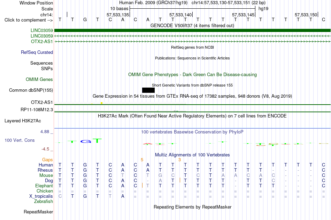Click the solid dark green LINC03059 bar
Viewport: 331px width, 220px height.
pos(192,30)
